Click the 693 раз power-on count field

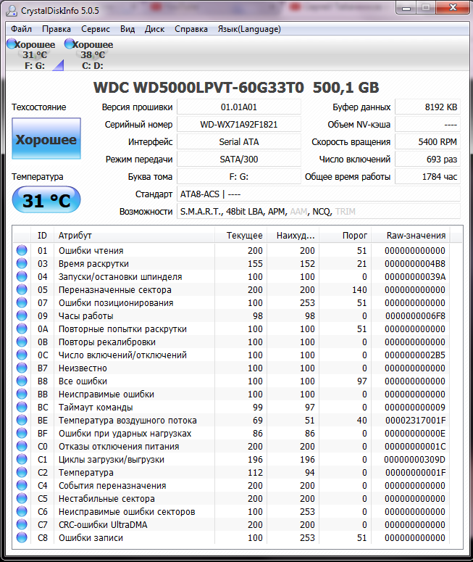(427, 159)
